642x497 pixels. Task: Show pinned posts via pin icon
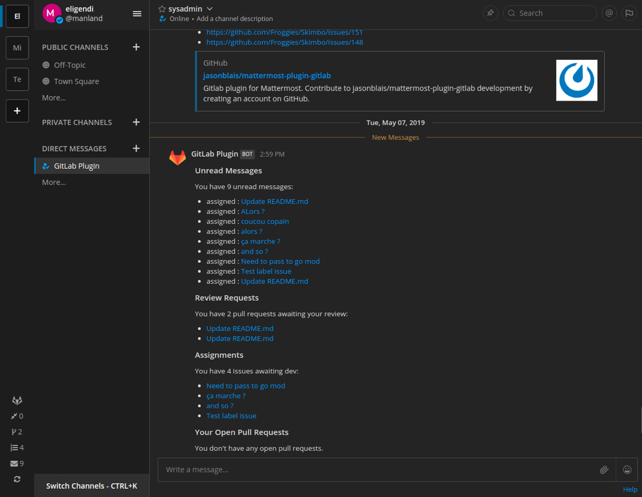tap(490, 13)
